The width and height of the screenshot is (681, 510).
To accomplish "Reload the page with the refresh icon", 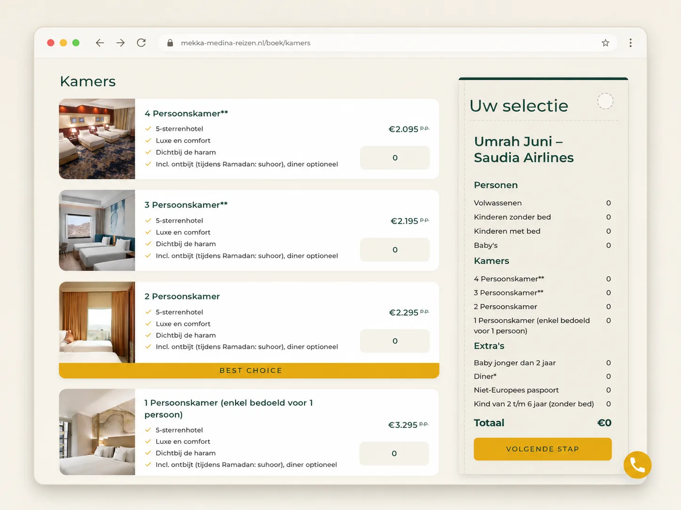I will 141,43.
